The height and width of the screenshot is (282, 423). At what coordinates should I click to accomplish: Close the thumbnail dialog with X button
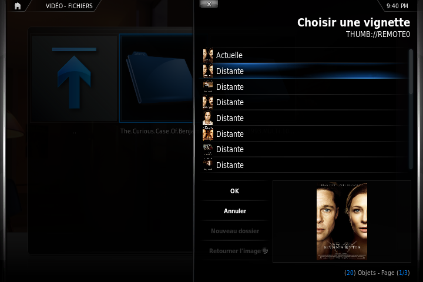[209, 4]
